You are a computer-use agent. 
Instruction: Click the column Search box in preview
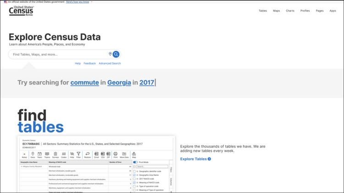click(x=152, y=166)
